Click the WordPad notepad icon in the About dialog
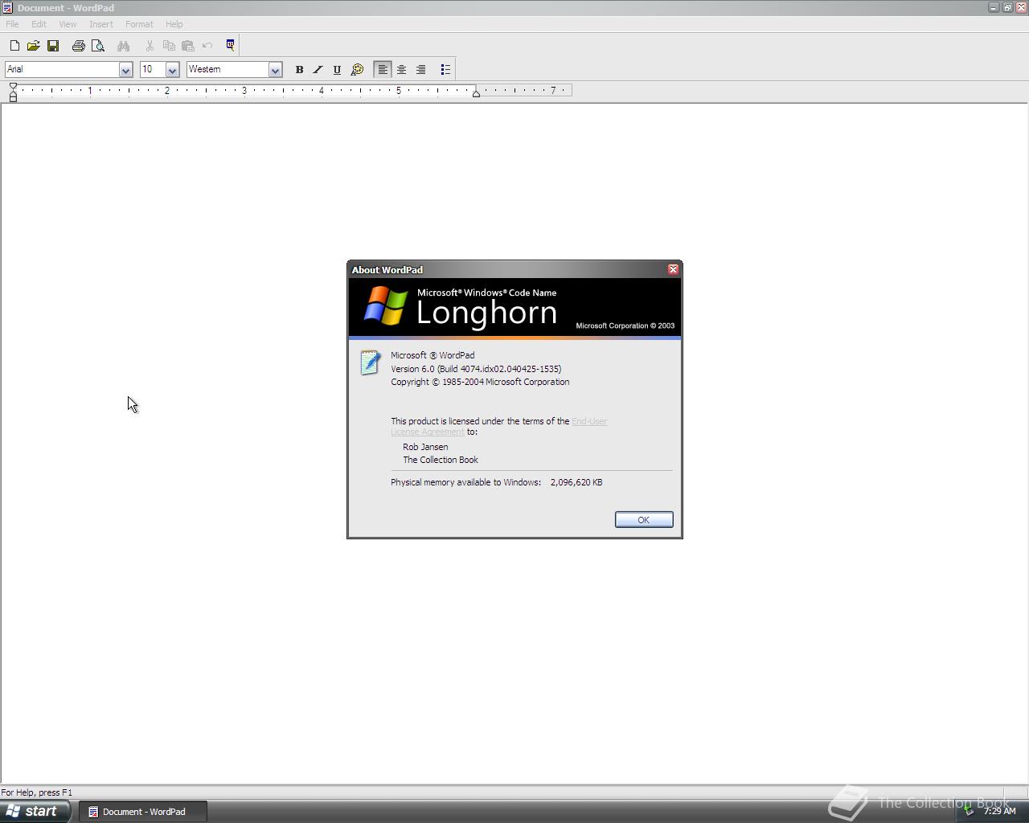Viewport: 1029px width, 823px height. click(x=370, y=362)
